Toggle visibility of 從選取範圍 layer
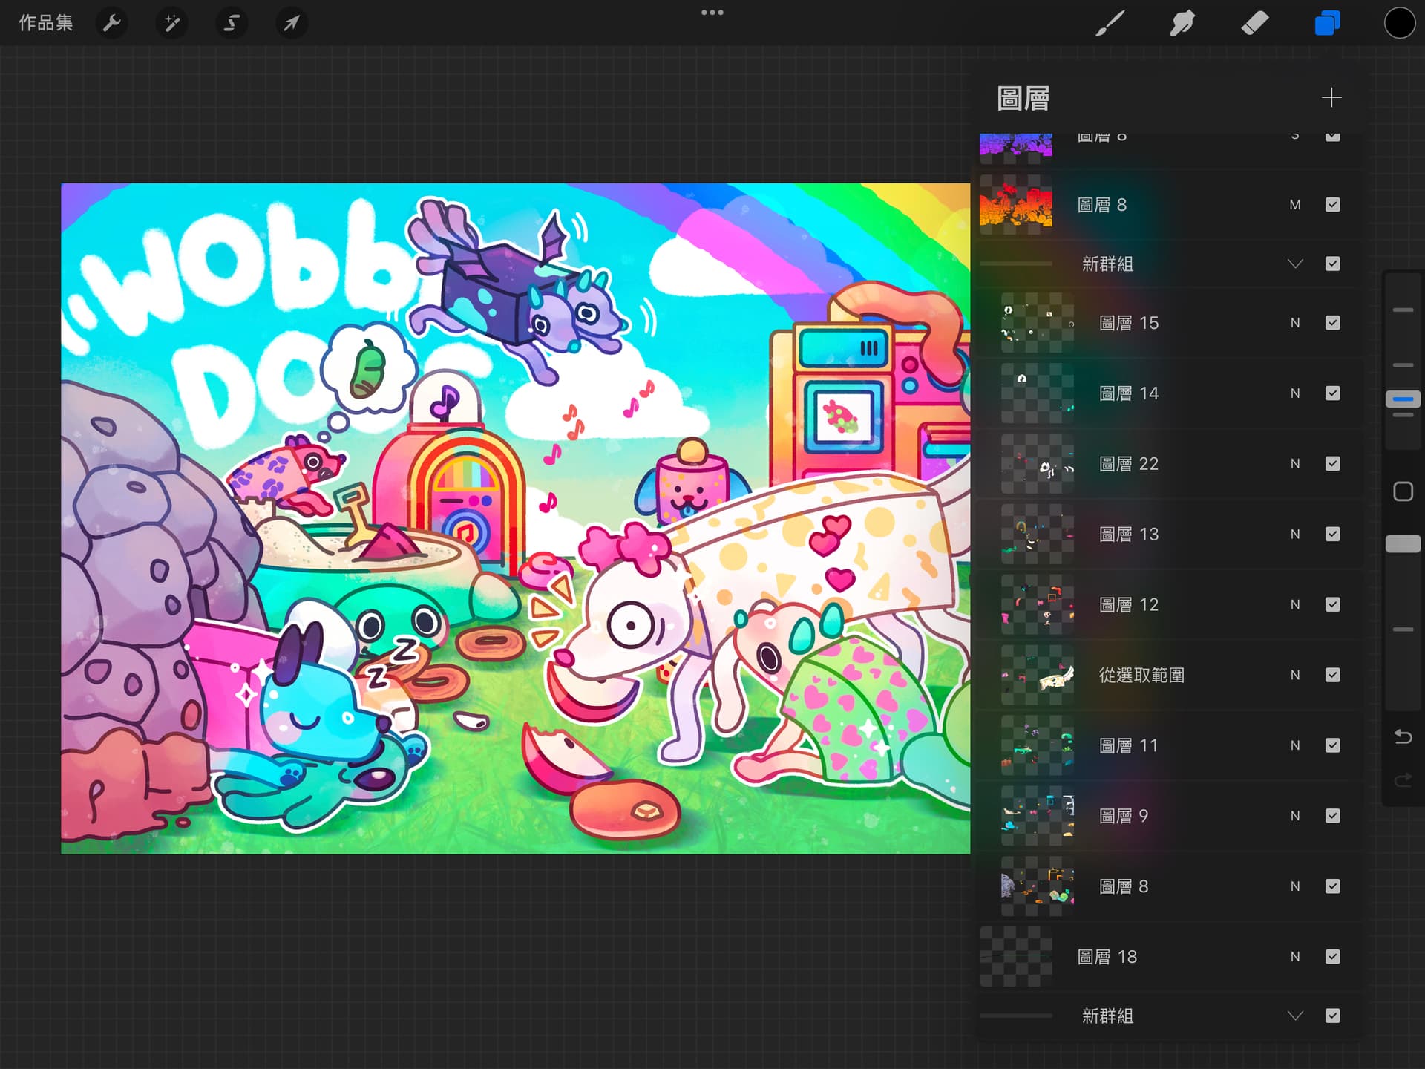Screen dimensions: 1425x1069 [1332, 675]
